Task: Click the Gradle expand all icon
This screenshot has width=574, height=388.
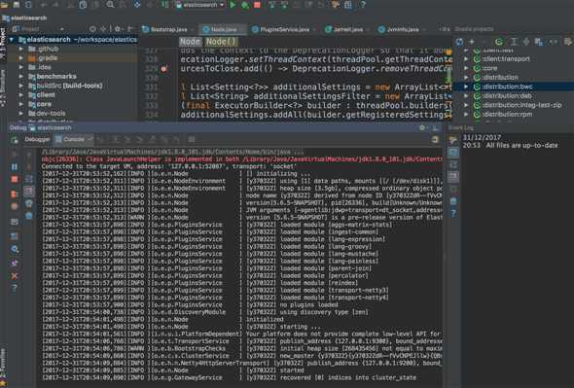Action: coord(514,42)
